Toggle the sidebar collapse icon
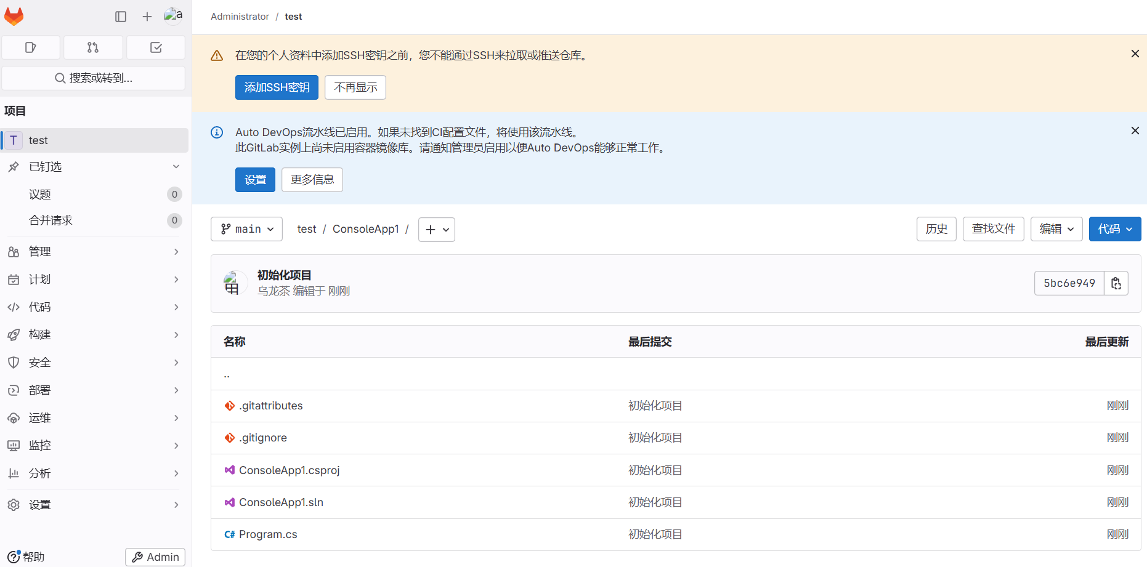1147x567 pixels. (x=121, y=17)
